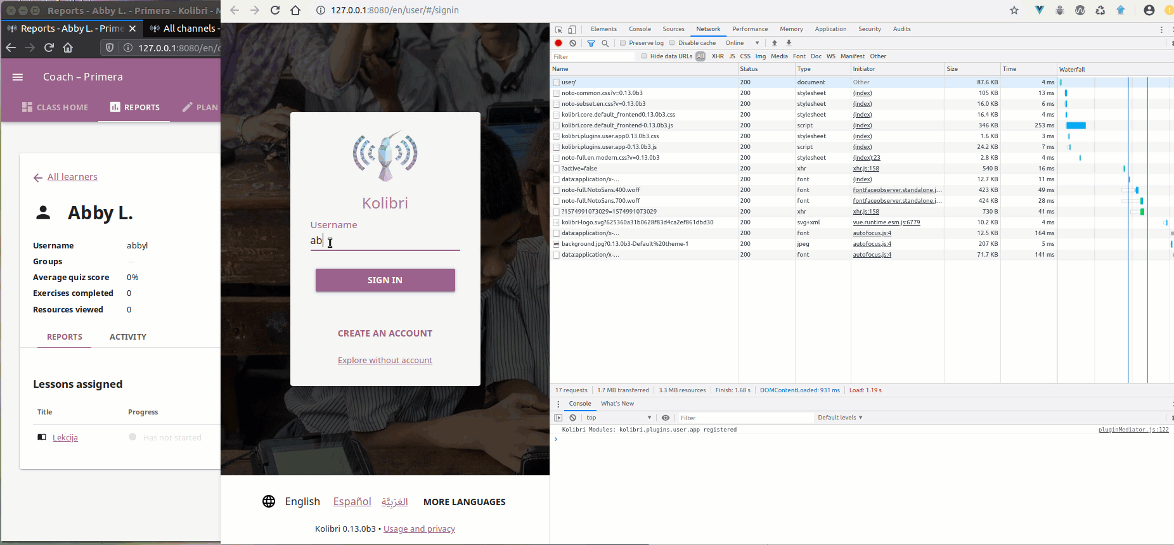Click the console live expression eye icon
The height and width of the screenshot is (545, 1174).
coord(666,418)
